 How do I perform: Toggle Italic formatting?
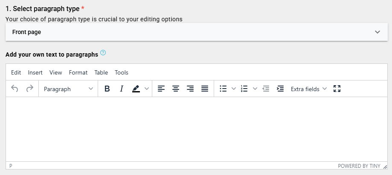[x=121, y=89]
